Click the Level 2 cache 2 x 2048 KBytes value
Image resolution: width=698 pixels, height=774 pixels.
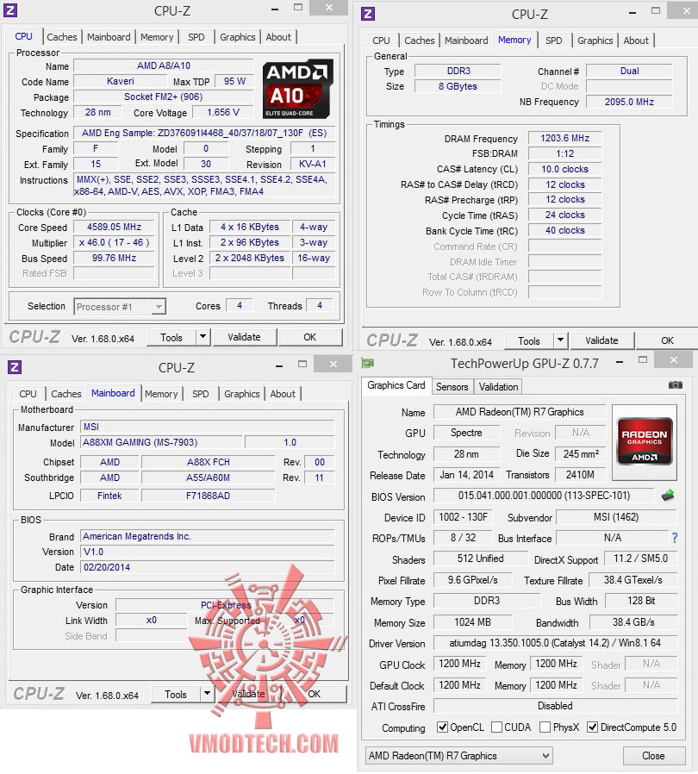250,259
